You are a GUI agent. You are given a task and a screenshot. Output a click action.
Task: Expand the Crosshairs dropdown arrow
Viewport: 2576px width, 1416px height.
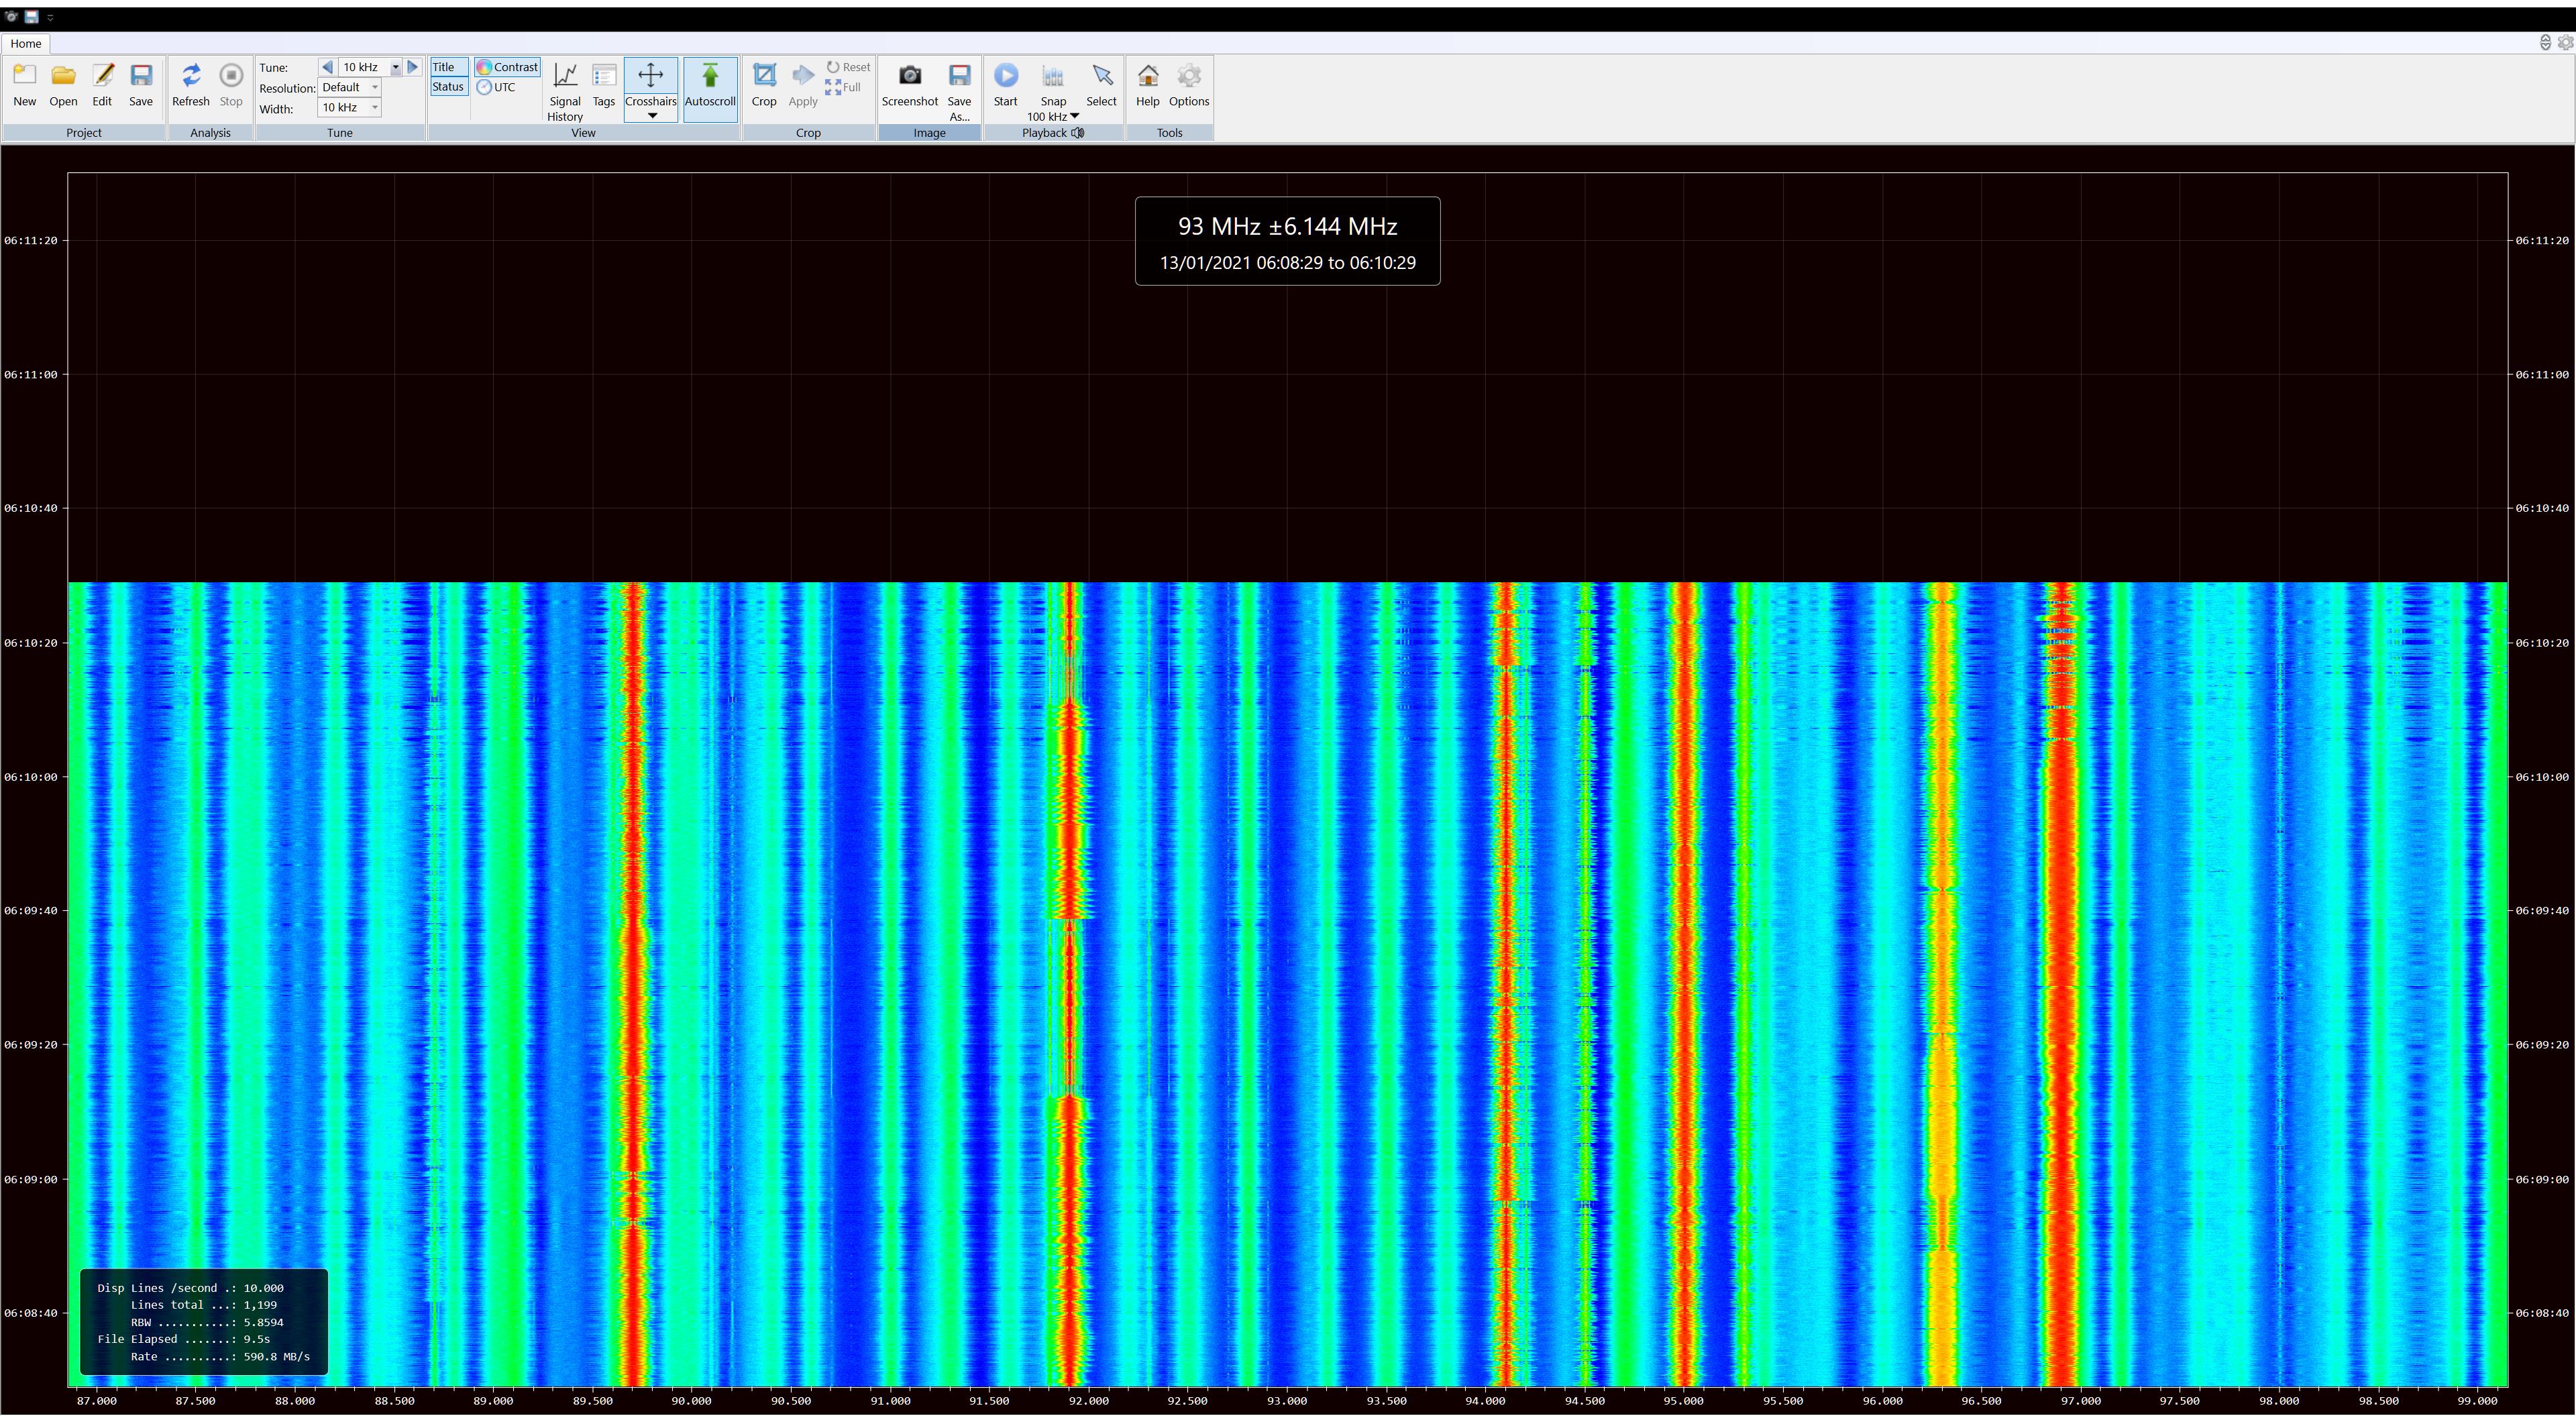click(x=652, y=116)
